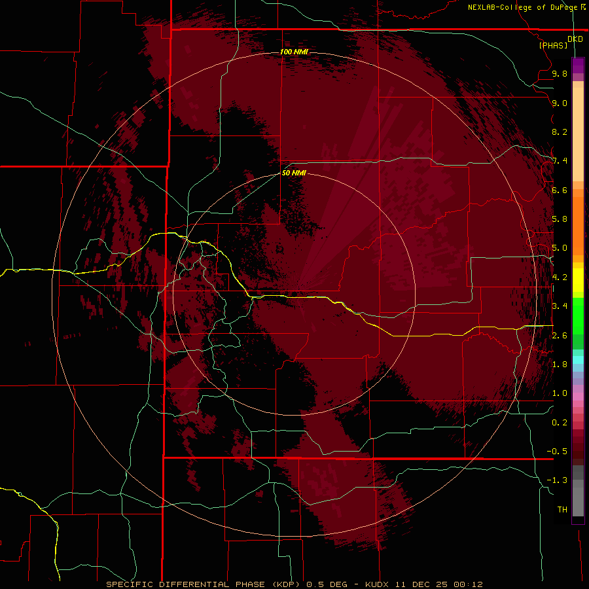Click the 9.8 scale value

[x=560, y=73]
